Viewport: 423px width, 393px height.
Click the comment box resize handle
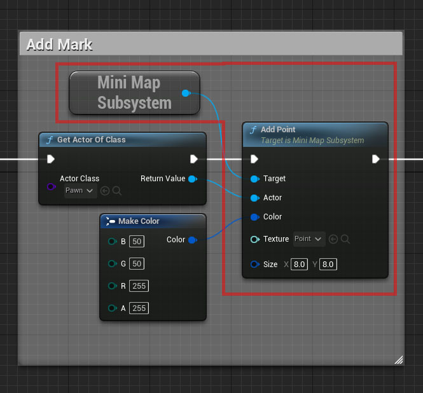(399, 360)
